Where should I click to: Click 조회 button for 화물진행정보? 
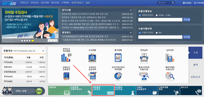187,20
